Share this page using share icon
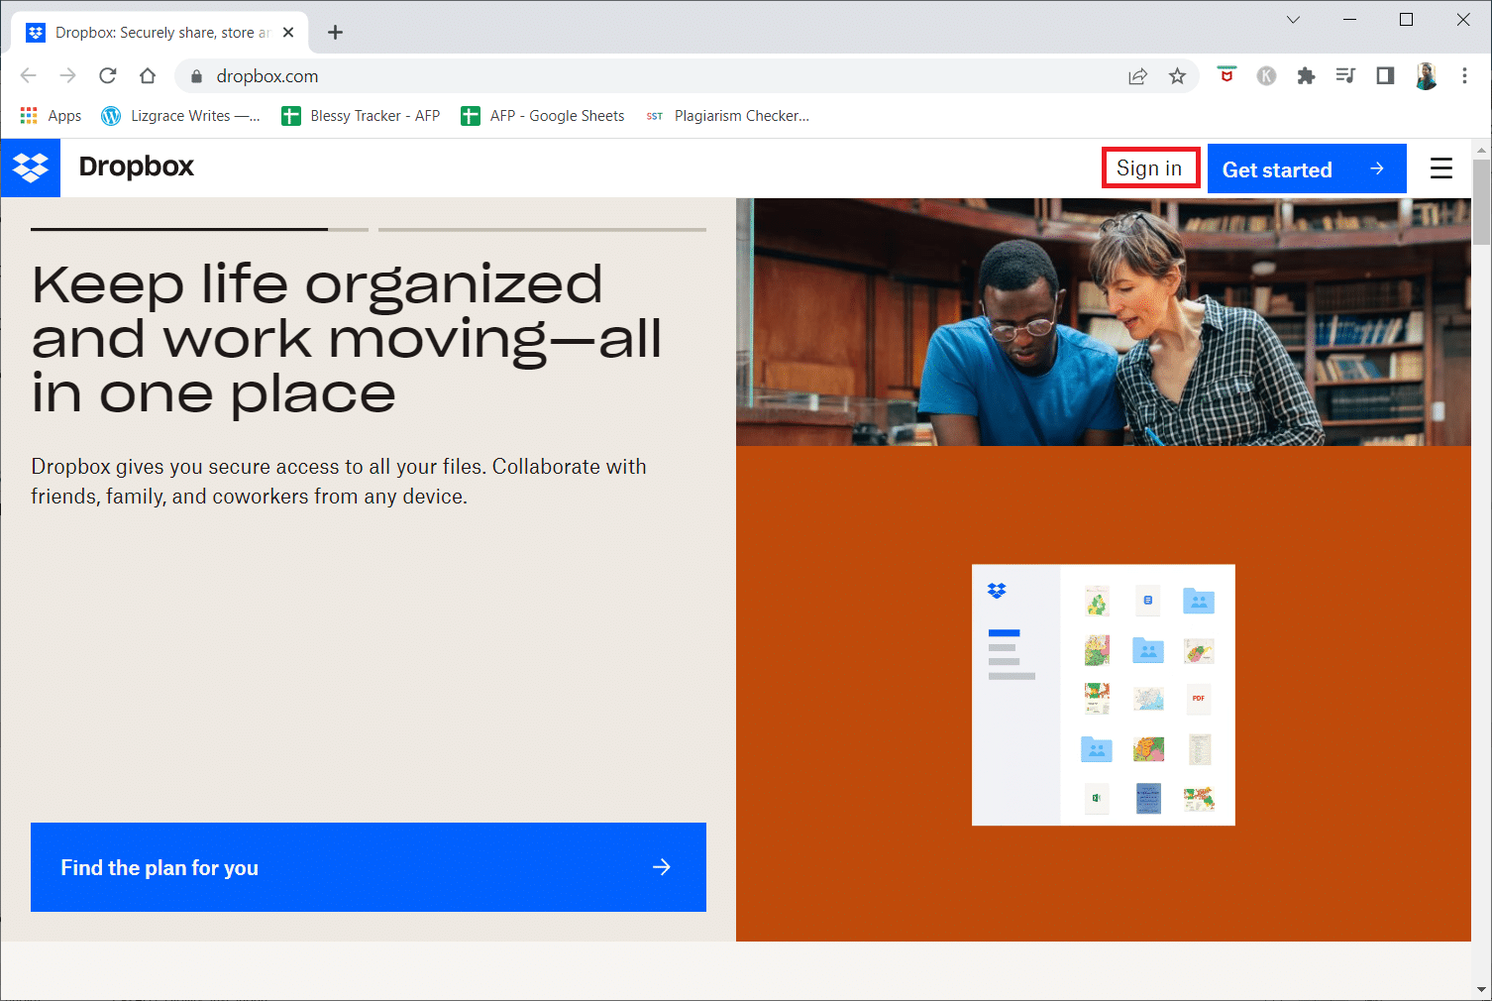Viewport: 1492px width, 1001px height. pyautogui.click(x=1137, y=76)
